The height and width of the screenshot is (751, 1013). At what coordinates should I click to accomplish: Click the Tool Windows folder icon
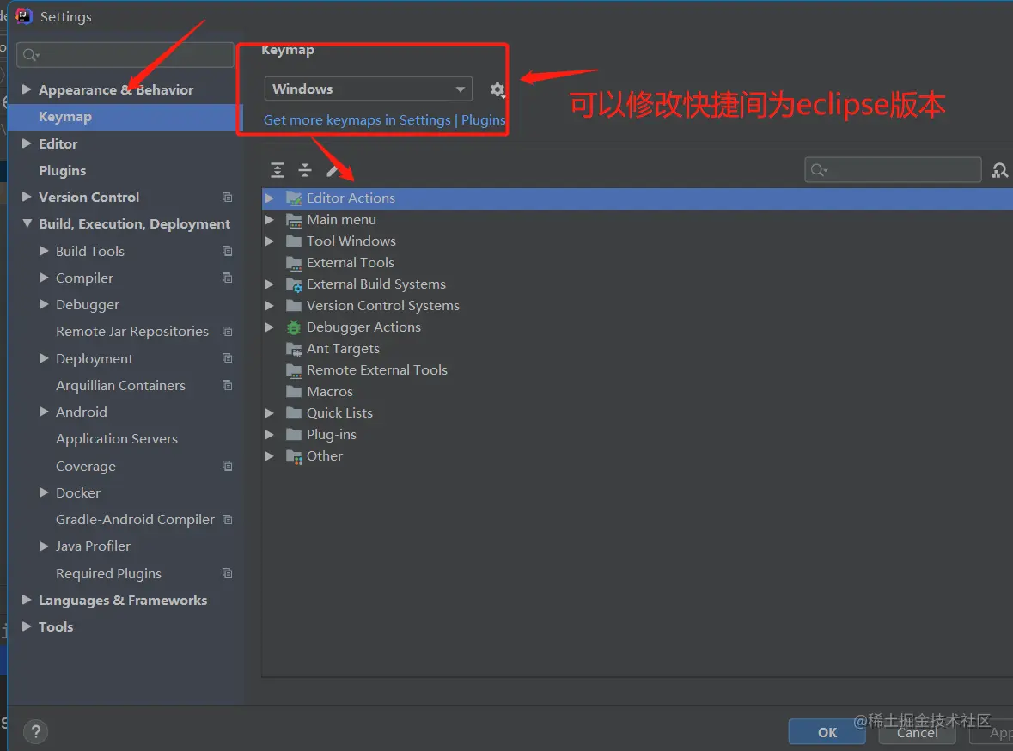tap(294, 241)
